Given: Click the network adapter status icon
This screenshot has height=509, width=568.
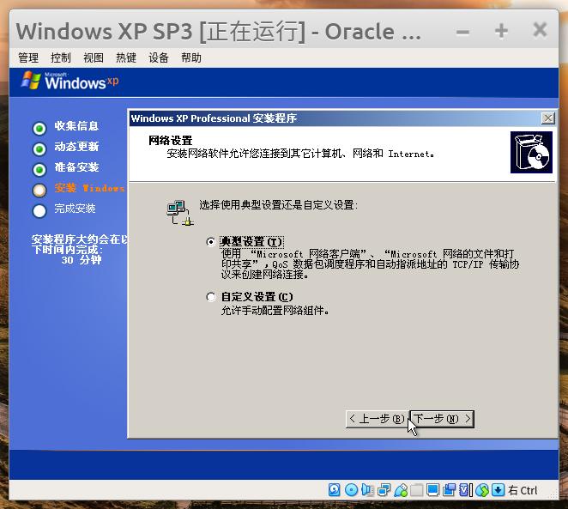Looking at the screenshot, I should point(384,490).
